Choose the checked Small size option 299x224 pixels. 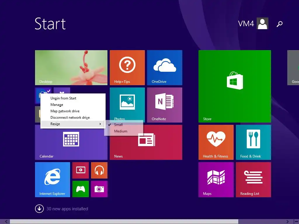pos(124,125)
